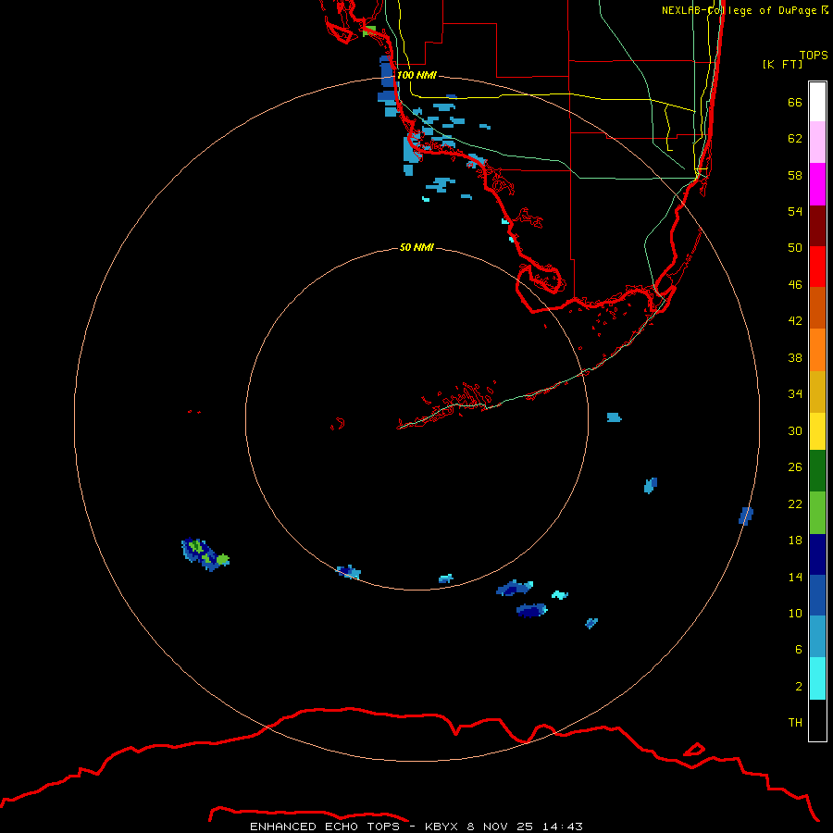
Task: Click the legend value "42"
Action: click(795, 320)
